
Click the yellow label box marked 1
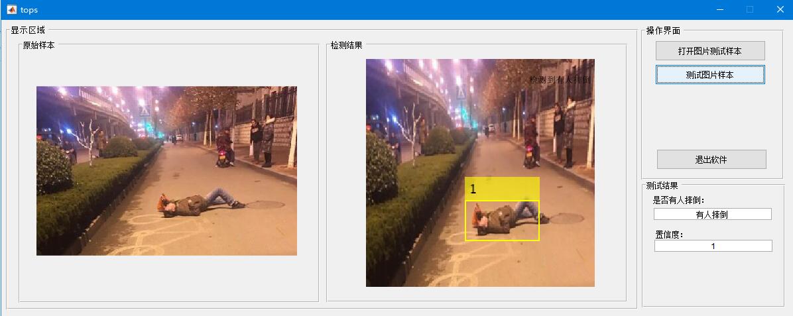tap(502, 189)
